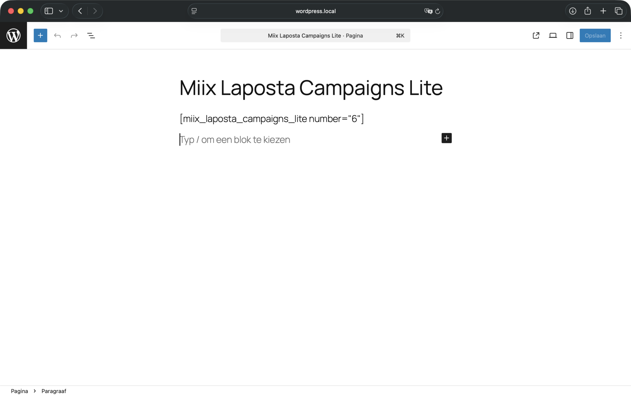This screenshot has height=396, width=631.
Task: Open the document overview list
Action: coord(91,35)
